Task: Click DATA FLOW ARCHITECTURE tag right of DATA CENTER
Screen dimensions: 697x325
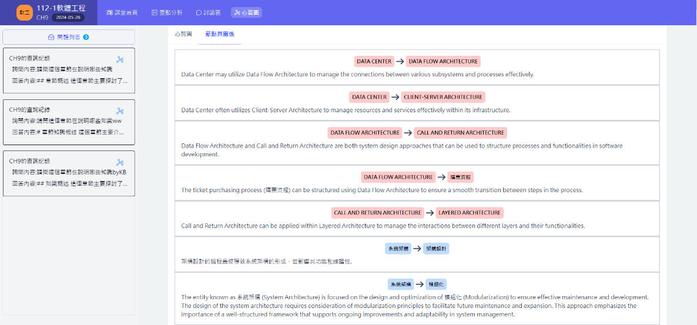Action: tap(443, 61)
